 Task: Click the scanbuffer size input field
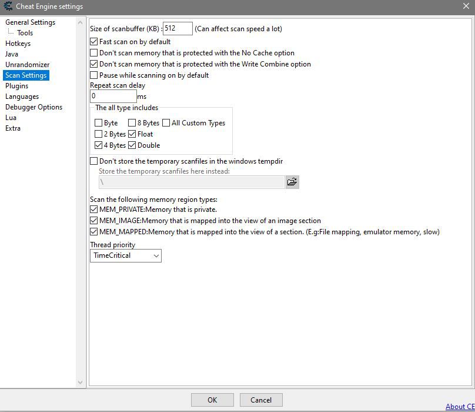[178, 28]
